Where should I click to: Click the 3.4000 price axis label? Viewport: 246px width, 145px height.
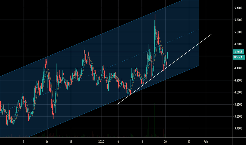pyautogui.click(x=238, y=128)
